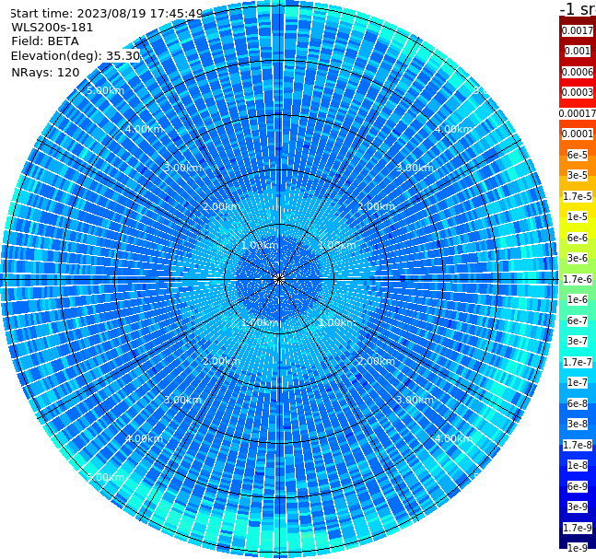Select the 0.0001 colorbar label
Screen dimensions: 596x559
pos(578,134)
